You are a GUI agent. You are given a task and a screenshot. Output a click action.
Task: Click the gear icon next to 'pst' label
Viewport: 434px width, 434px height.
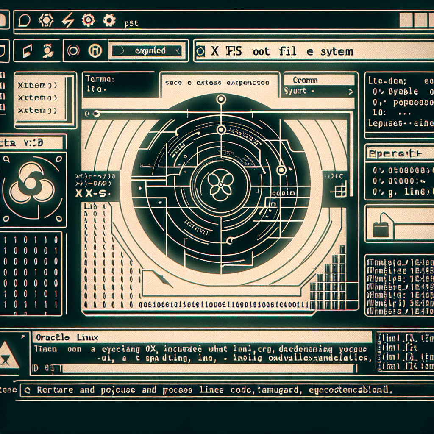pyautogui.click(x=109, y=20)
